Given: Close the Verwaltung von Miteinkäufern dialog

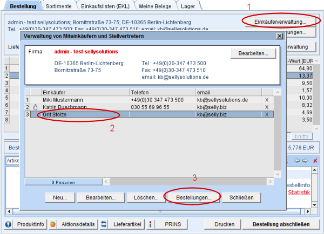Looking at the screenshot, I should pyautogui.click(x=279, y=36).
